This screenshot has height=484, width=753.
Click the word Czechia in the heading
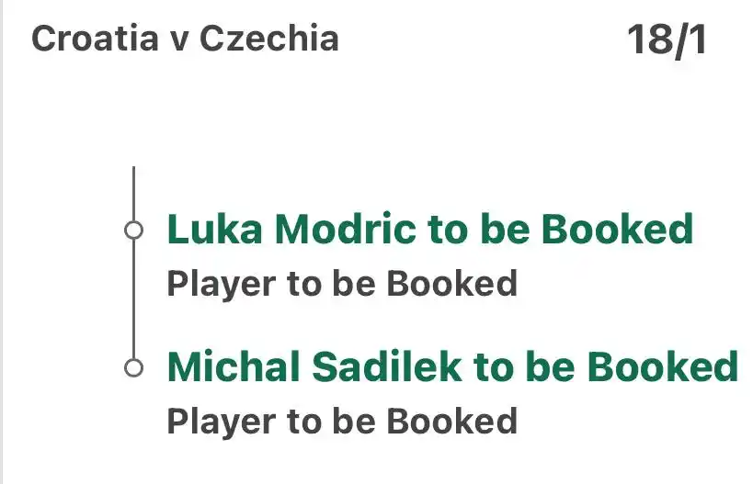269,39
